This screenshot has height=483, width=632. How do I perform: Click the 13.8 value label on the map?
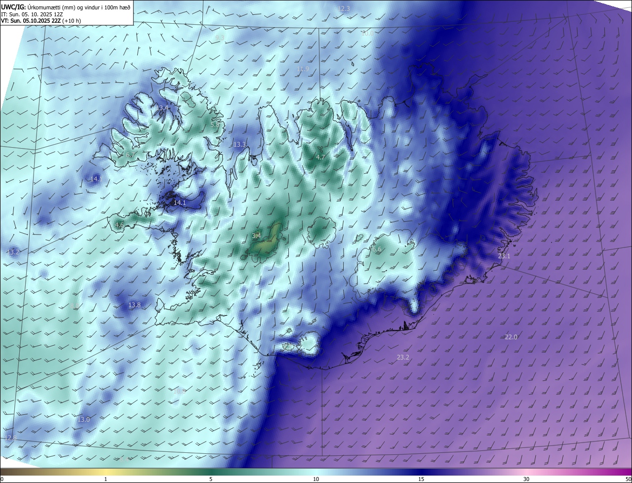click(134, 305)
